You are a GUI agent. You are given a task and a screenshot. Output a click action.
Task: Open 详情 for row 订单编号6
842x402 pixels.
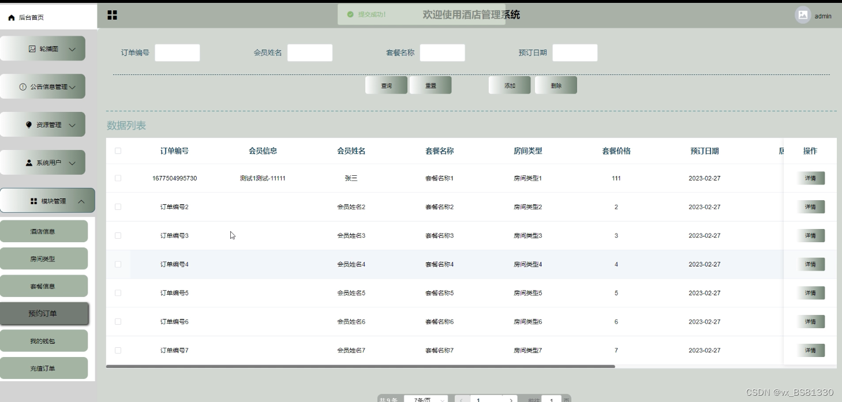811,321
